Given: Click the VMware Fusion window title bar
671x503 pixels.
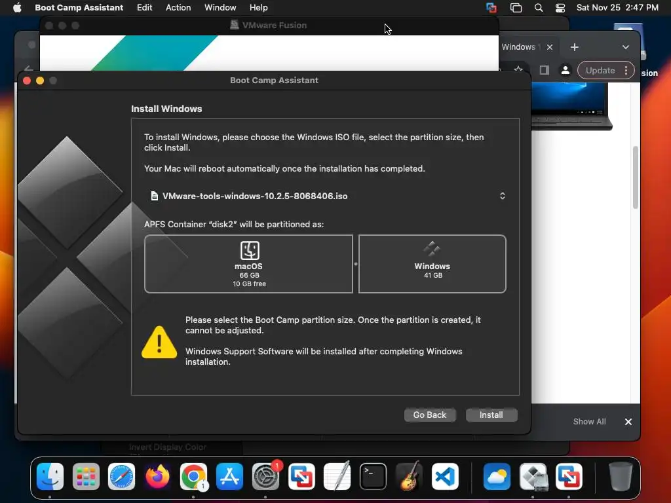Looking at the screenshot, I should (x=269, y=26).
